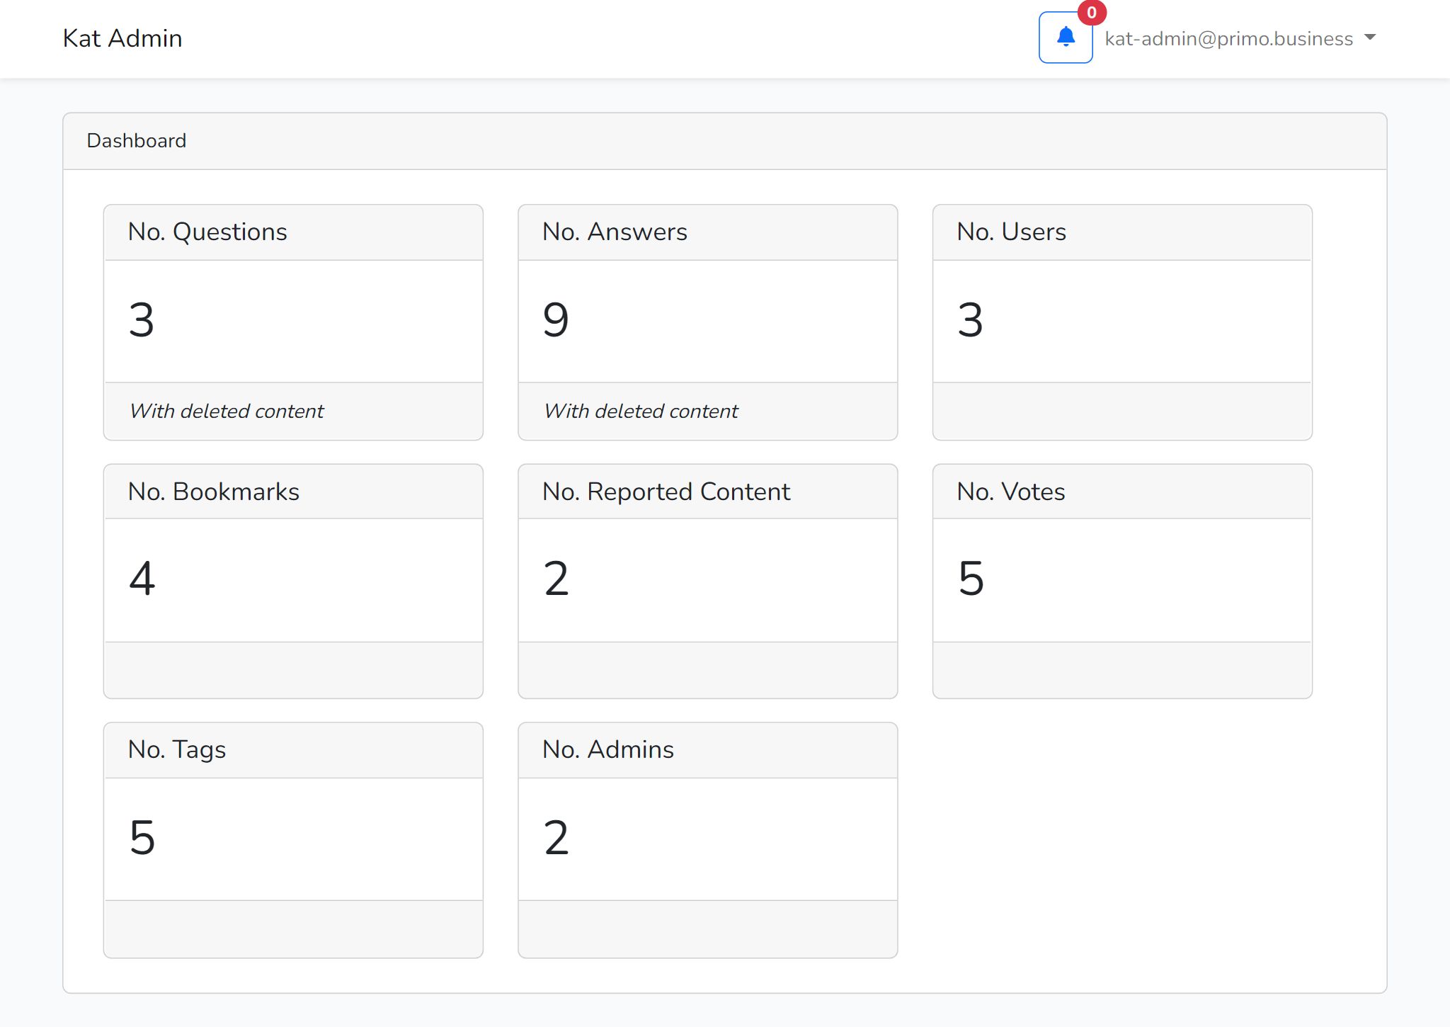The height and width of the screenshot is (1027, 1450).
Task: Click the admins count number 2
Action: (x=556, y=838)
